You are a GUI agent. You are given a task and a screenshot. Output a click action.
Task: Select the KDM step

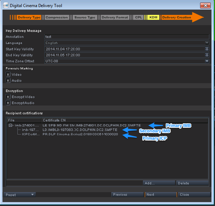[154, 17]
